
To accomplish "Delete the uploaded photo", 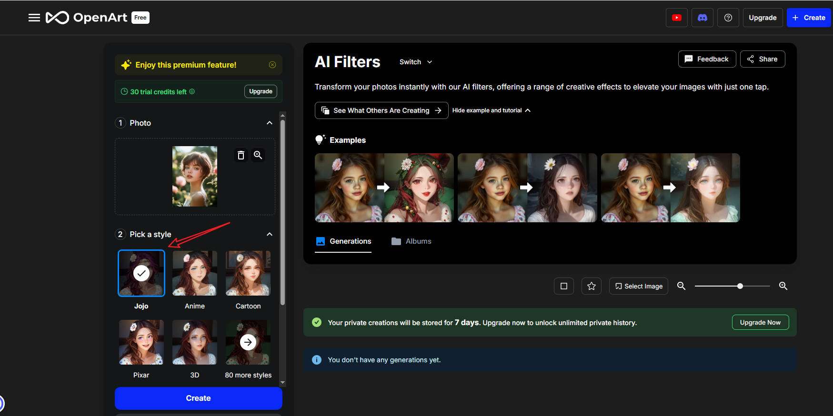I will click(241, 155).
